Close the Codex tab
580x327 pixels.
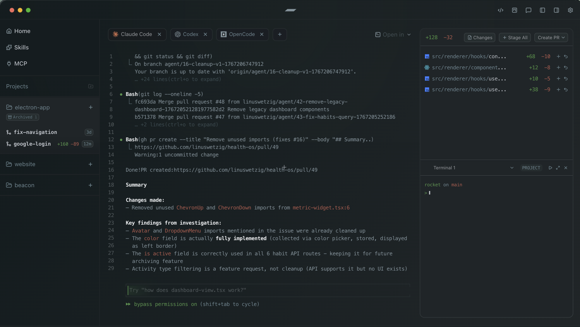click(x=205, y=34)
